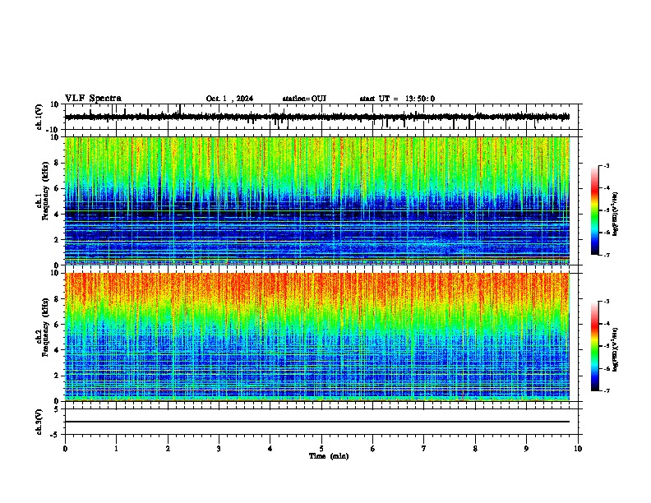Click the "4" minute tick label
The image size is (651, 503).
[x=270, y=449]
